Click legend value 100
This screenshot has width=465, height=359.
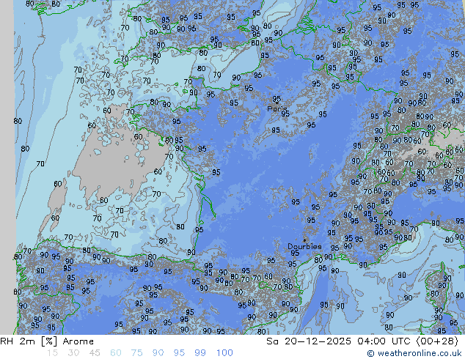224,353
